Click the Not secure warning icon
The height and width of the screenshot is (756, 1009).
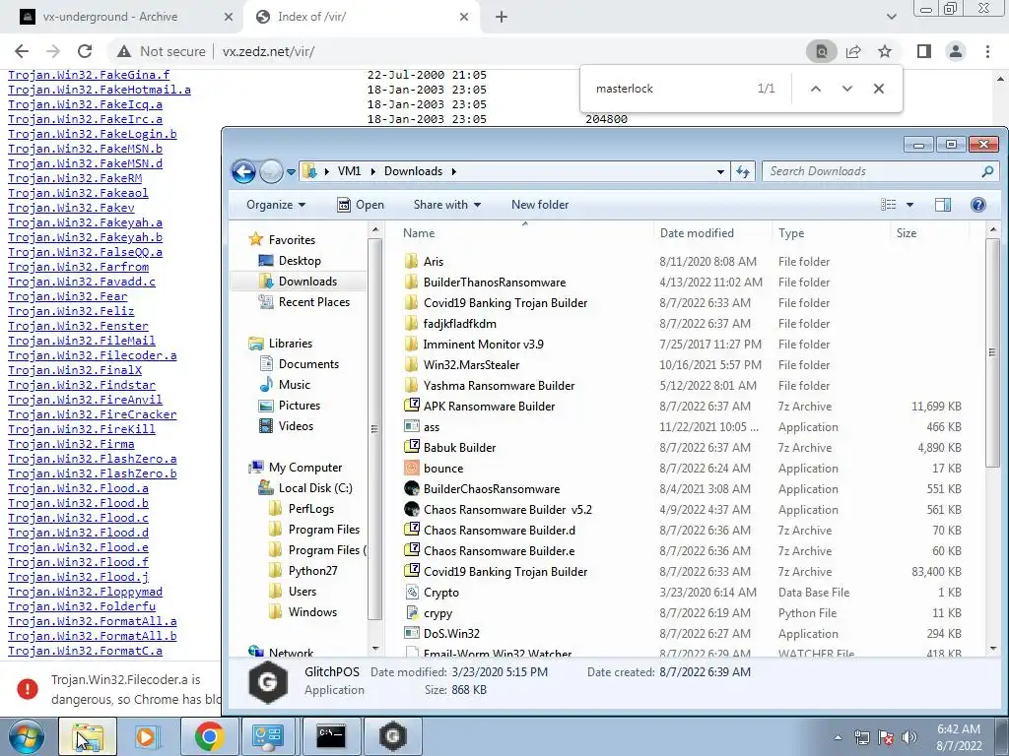(124, 51)
